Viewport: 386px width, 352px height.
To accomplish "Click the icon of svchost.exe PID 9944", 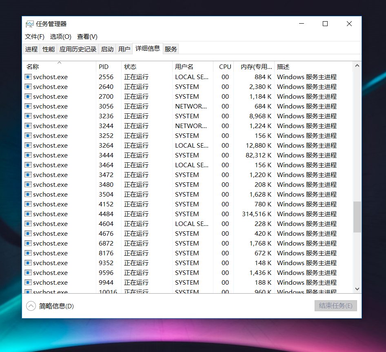I will (x=28, y=282).
